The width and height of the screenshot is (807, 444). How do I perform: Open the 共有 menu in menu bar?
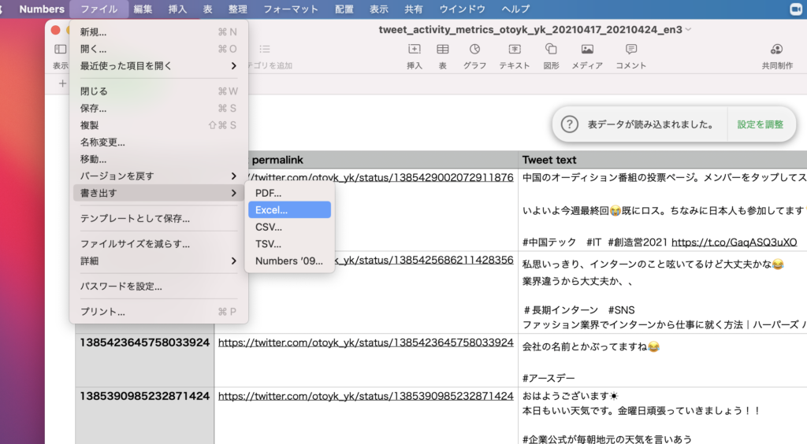(413, 9)
